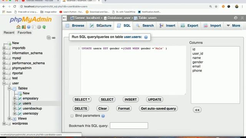
Task: Insert selected column with << button
Action: coord(197,110)
